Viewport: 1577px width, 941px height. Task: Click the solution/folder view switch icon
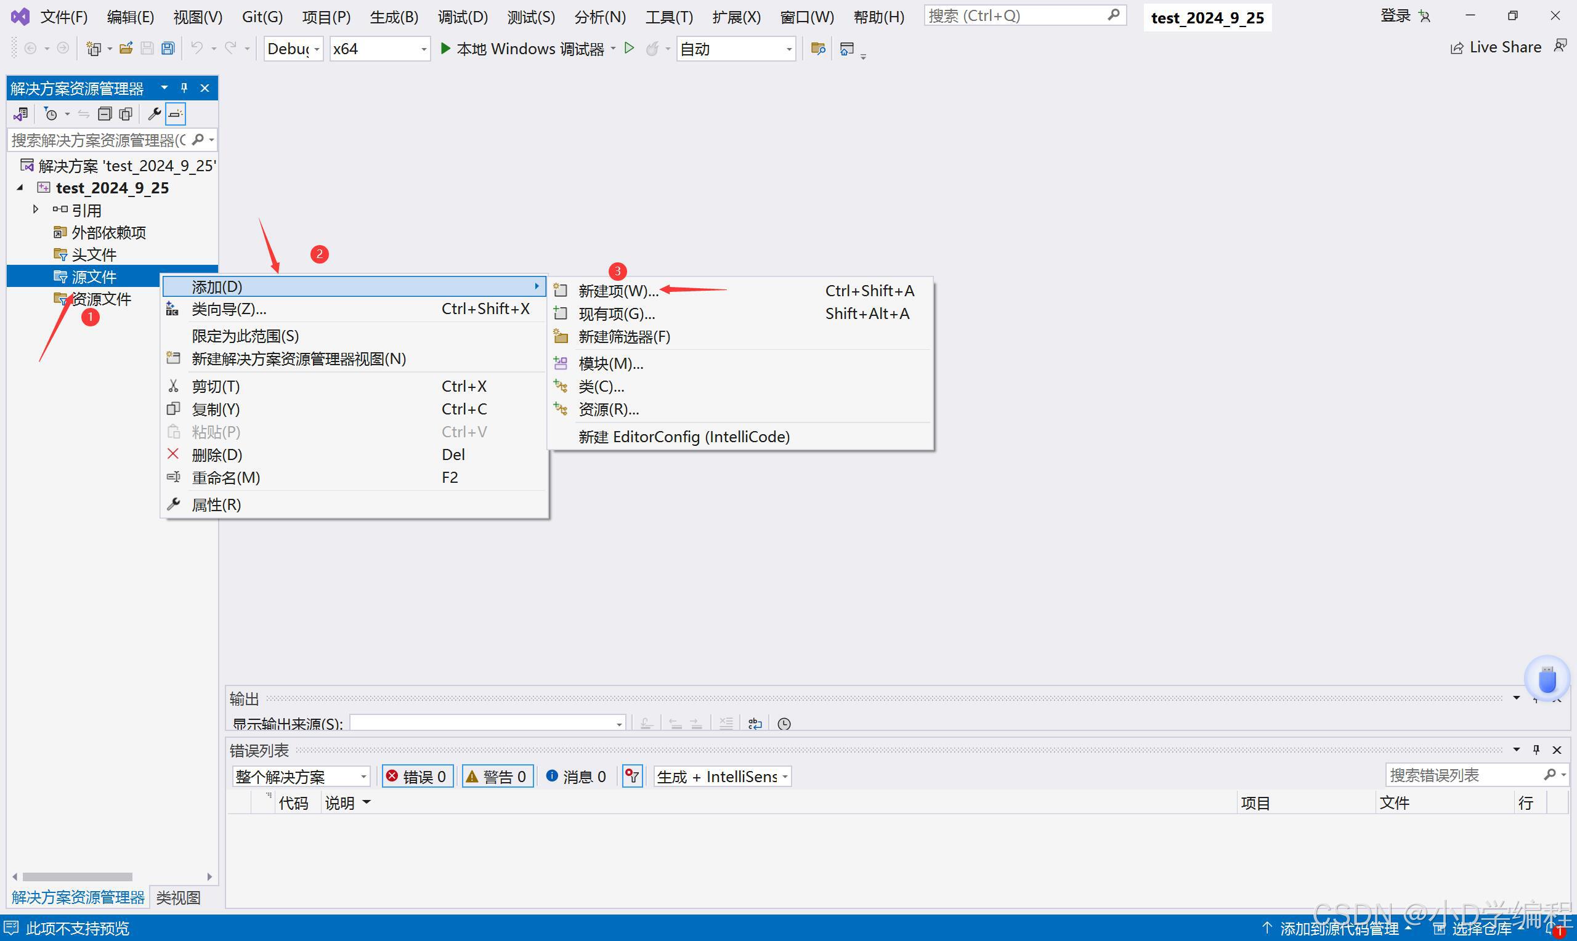pyautogui.click(x=20, y=114)
